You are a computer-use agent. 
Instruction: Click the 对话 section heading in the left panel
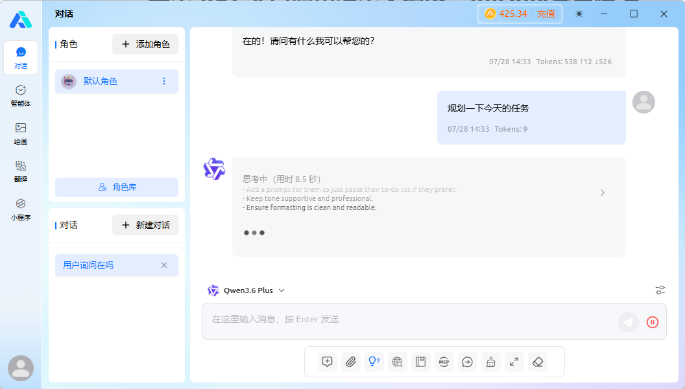pyautogui.click(x=69, y=225)
